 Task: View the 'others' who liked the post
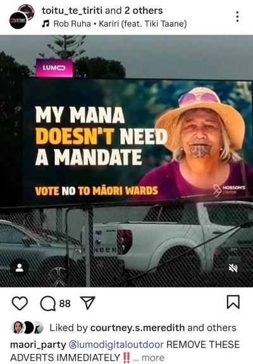[221, 328]
